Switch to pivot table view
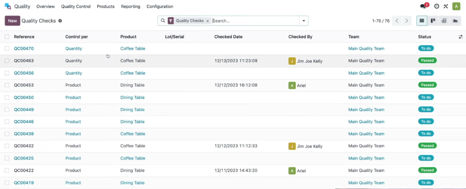This screenshot has width=466, height=189. click(x=444, y=21)
